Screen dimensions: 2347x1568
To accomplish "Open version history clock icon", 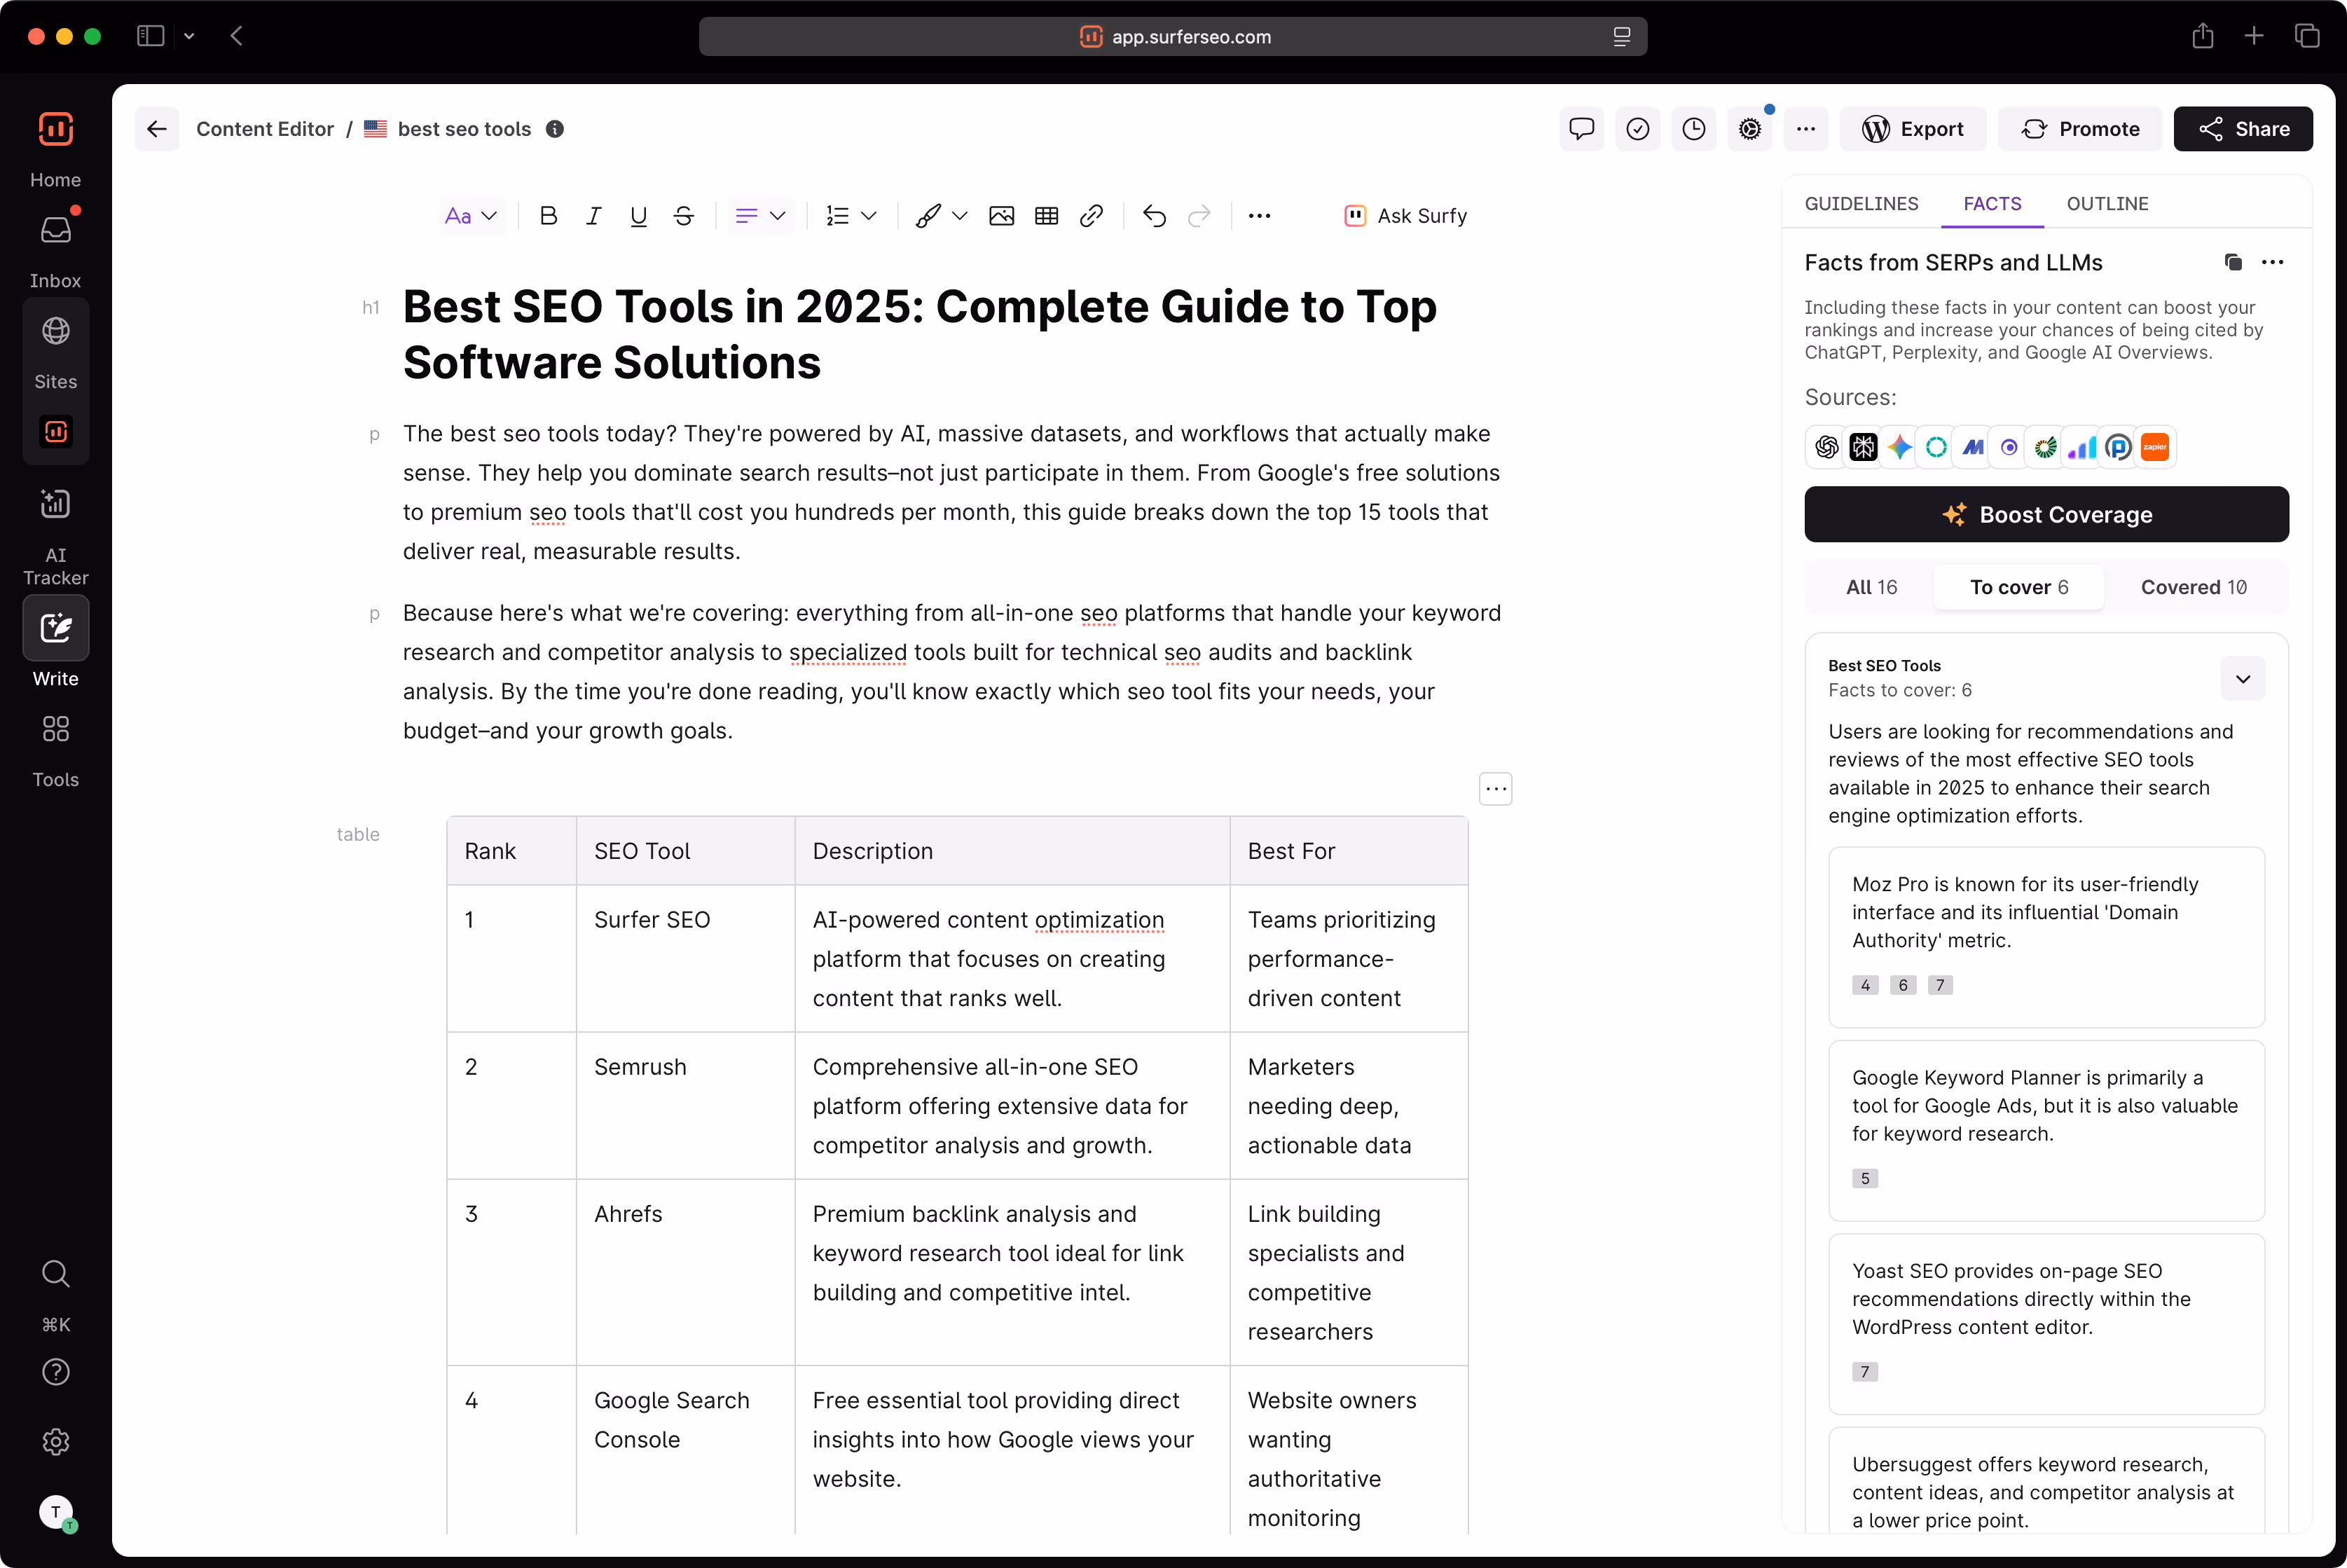I will coord(1693,129).
